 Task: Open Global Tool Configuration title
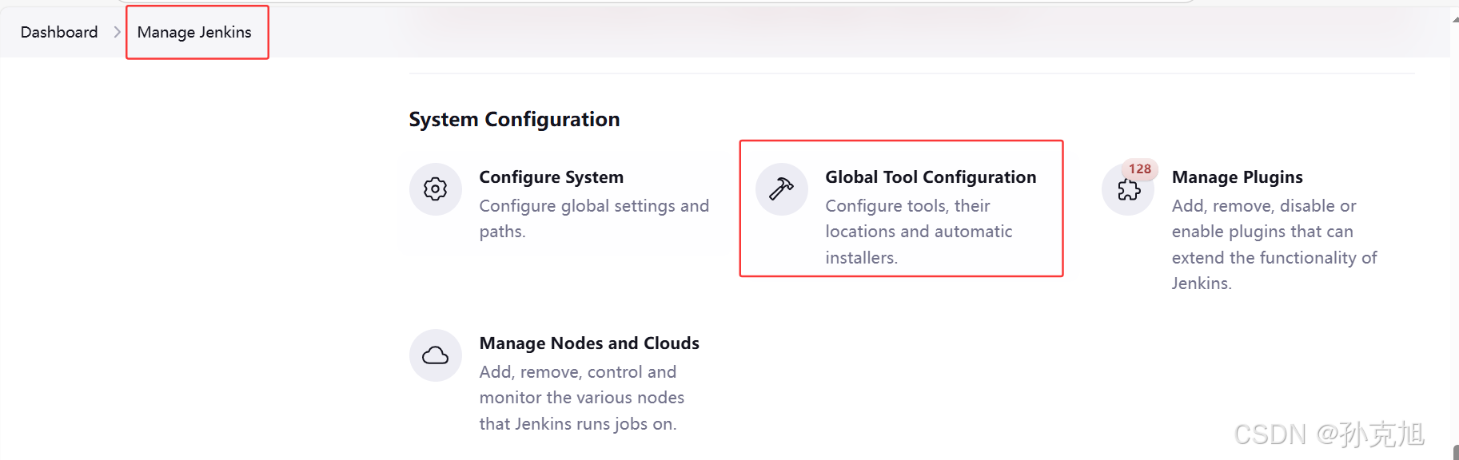(931, 177)
